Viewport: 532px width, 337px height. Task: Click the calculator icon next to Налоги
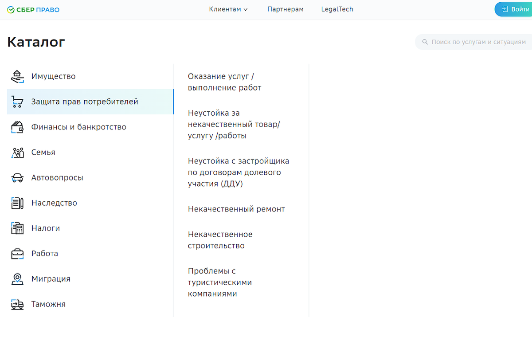click(17, 228)
